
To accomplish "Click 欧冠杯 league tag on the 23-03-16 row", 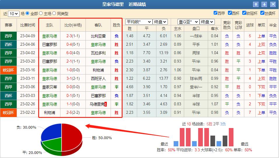I will point(8,70).
